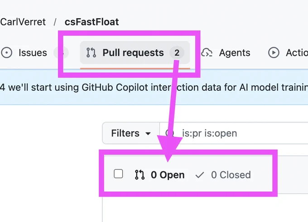The width and height of the screenshot is (308, 222).
Task: Expand the Filters dropdown
Action: 131,133
